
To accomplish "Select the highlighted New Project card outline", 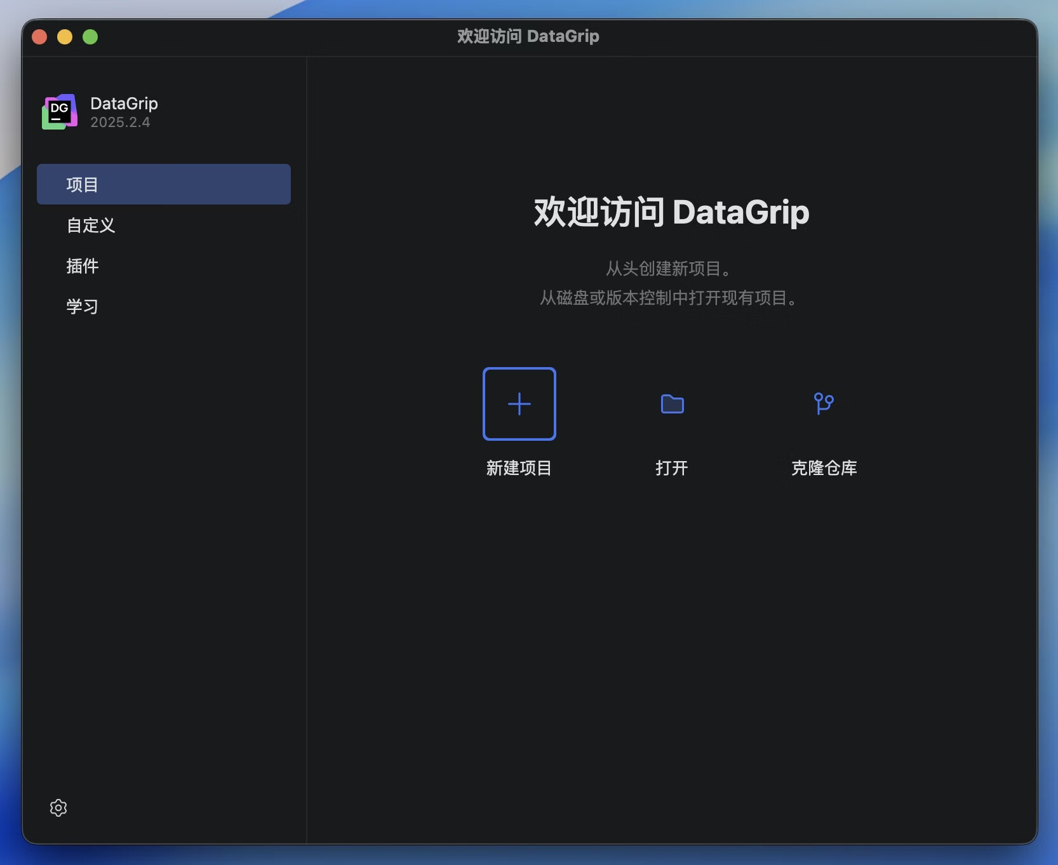I will tap(519, 404).
